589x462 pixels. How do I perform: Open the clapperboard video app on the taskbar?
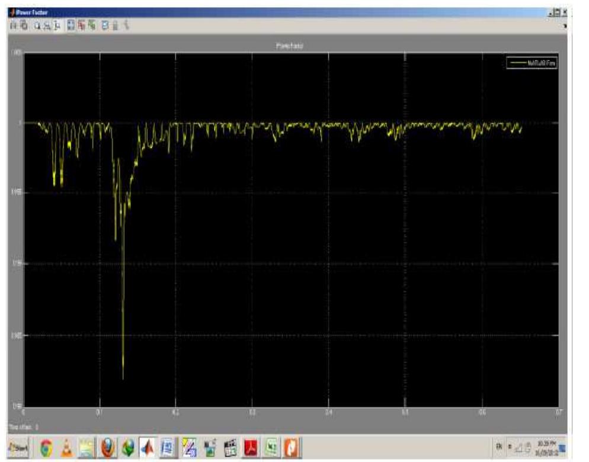click(x=231, y=448)
